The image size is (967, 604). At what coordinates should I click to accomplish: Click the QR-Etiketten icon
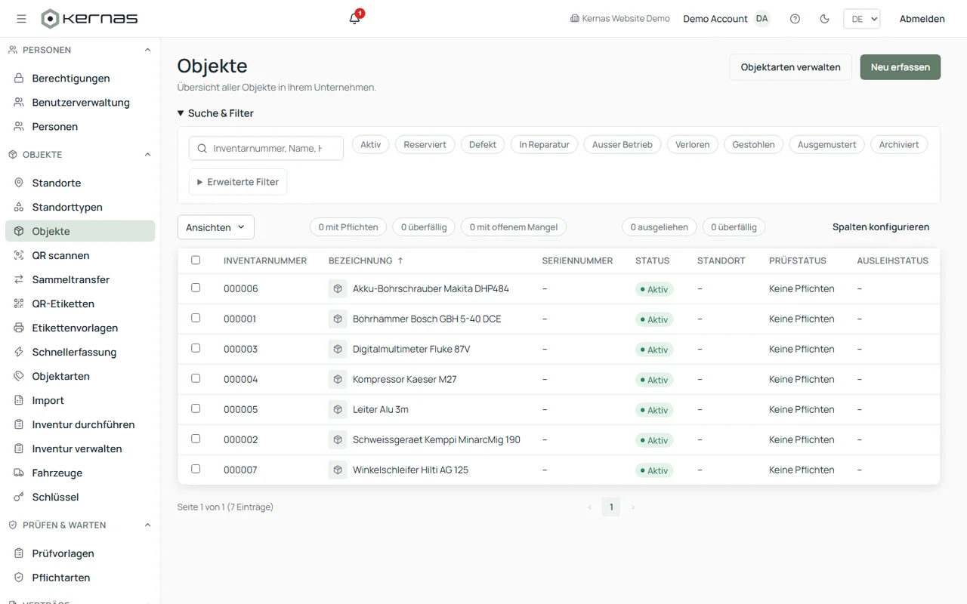click(19, 304)
